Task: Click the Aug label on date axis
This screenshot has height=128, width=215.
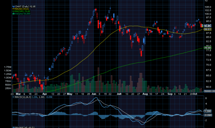Action: tap(145, 94)
